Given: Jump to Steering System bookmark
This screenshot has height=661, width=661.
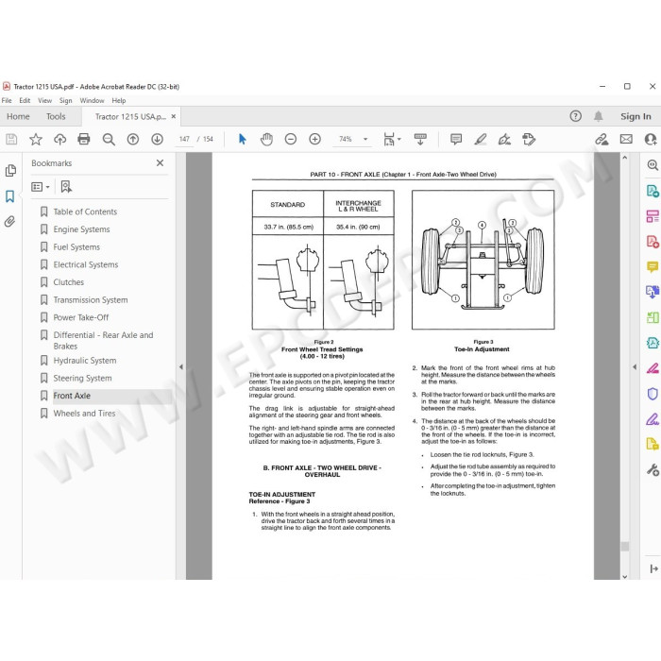Looking at the screenshot, I should (82, 378).
